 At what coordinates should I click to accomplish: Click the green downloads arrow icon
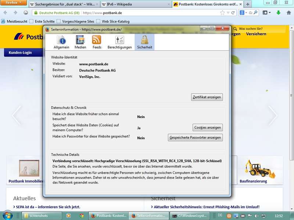pos(279,12)
